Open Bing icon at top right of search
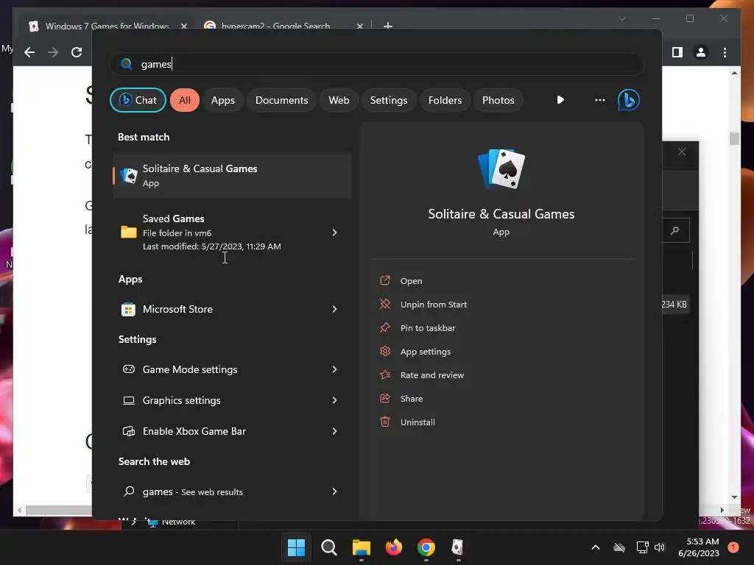The width and height of the screenshot is (754, 565). click(x=629, y=100)
